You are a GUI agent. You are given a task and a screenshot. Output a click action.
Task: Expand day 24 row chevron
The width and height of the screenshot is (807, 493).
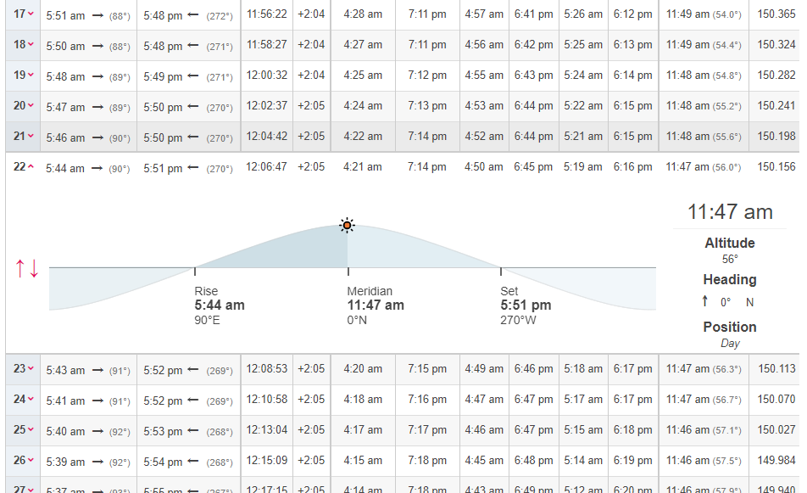coord(31,400)
